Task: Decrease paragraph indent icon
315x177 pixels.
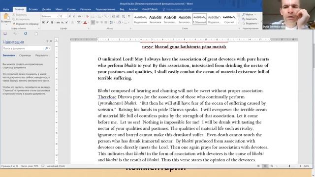Action: point(113,16)
